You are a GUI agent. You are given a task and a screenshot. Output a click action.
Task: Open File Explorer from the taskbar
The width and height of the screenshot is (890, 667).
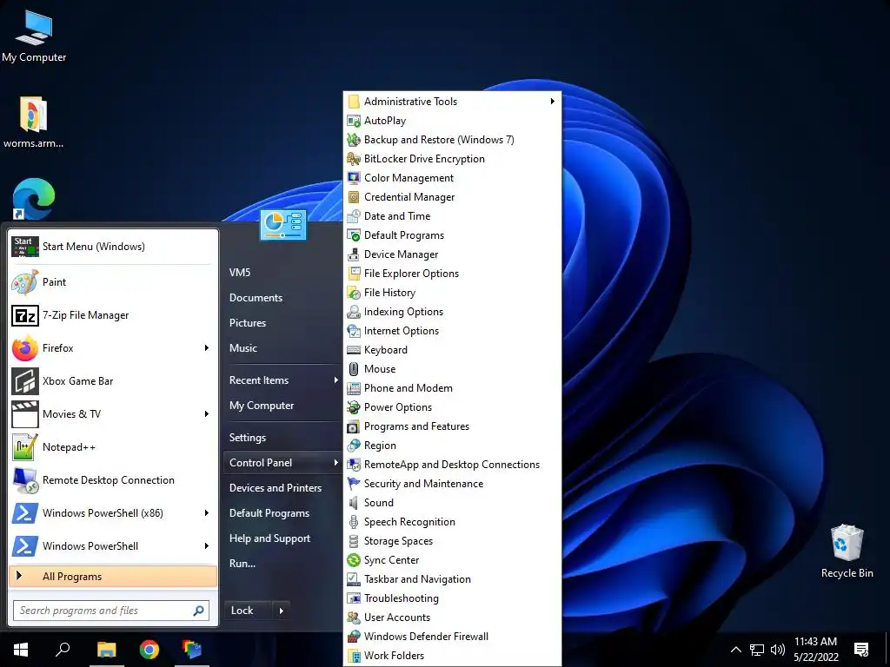[106, 650]
